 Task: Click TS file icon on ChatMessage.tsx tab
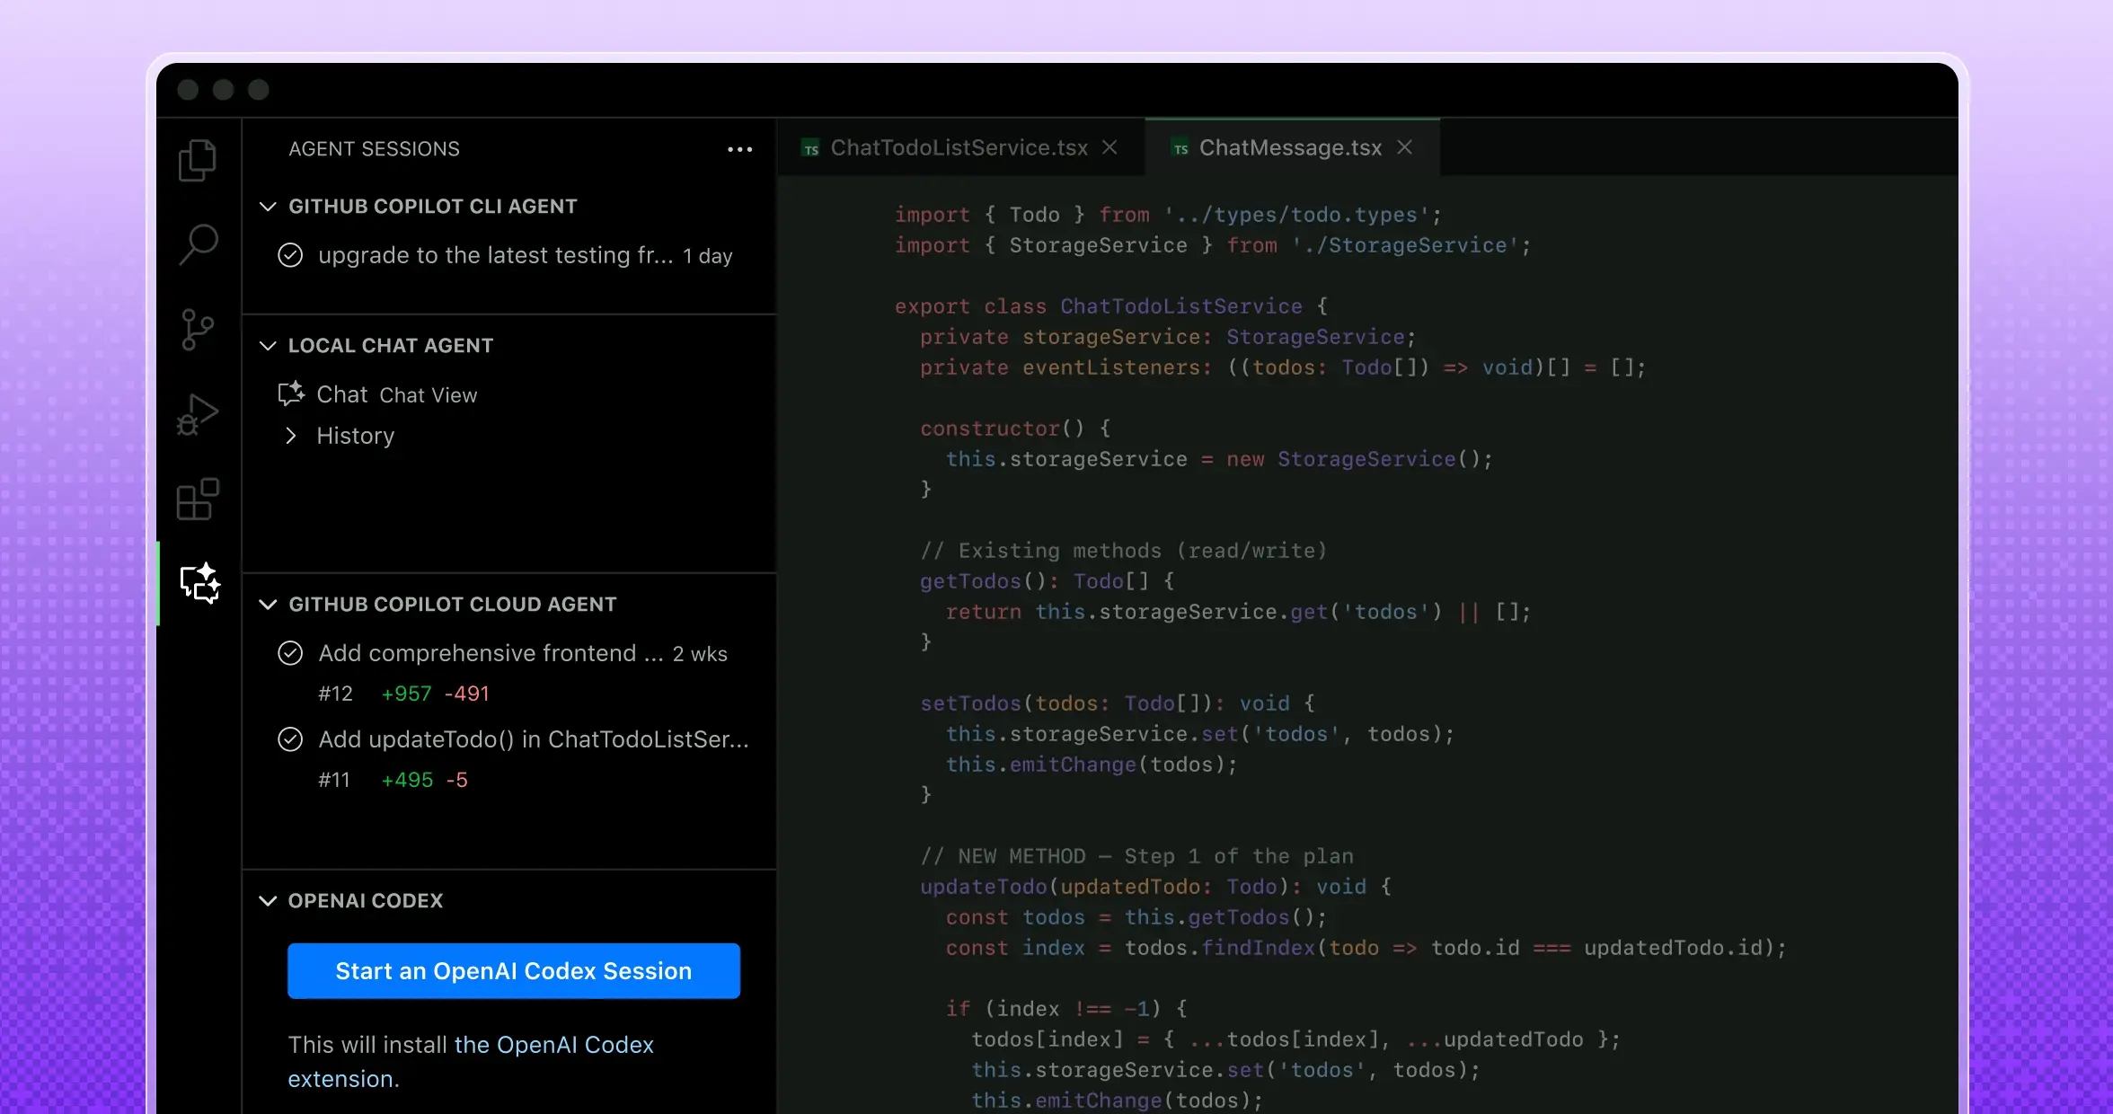click(x=1180, y=148)
